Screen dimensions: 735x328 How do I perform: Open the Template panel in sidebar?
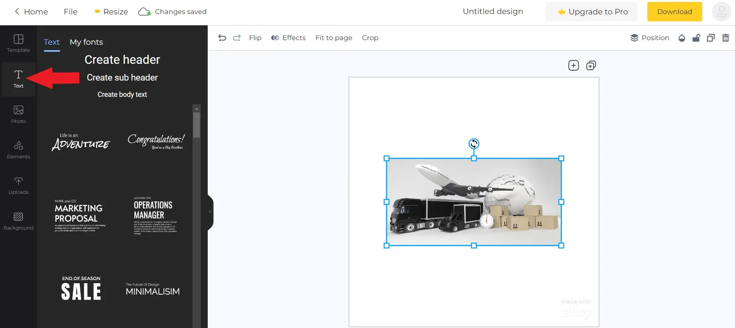click(x=18, y=43)
